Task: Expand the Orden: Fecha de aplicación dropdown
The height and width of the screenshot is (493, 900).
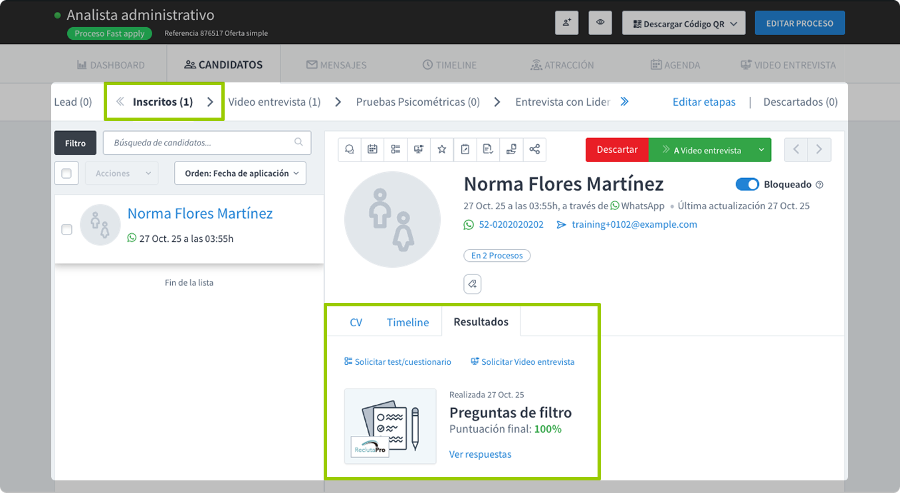Action: [240, 173]
